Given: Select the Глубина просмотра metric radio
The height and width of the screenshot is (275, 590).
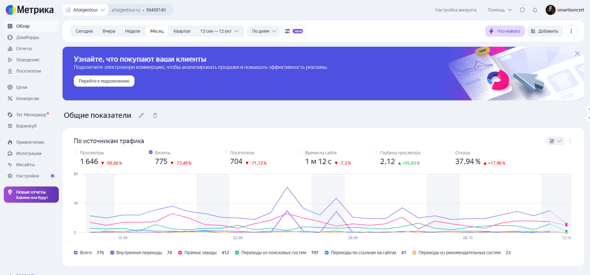Looking at the screenshot, I should click(376, 152).
